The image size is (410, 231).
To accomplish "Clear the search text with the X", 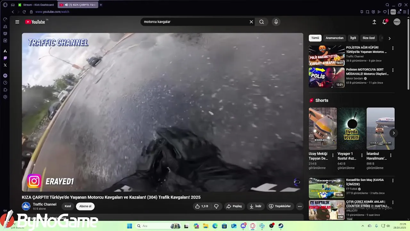I will tap(251, 22).
